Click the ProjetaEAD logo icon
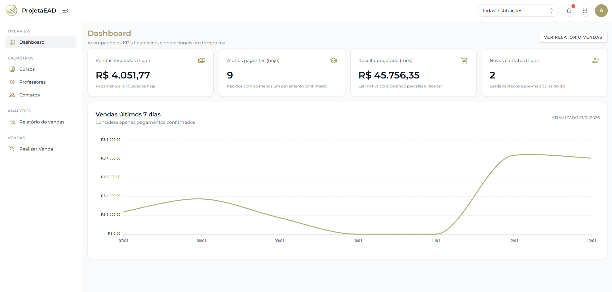The width and height of the screenshot is (612, 292). pos(12,11)
